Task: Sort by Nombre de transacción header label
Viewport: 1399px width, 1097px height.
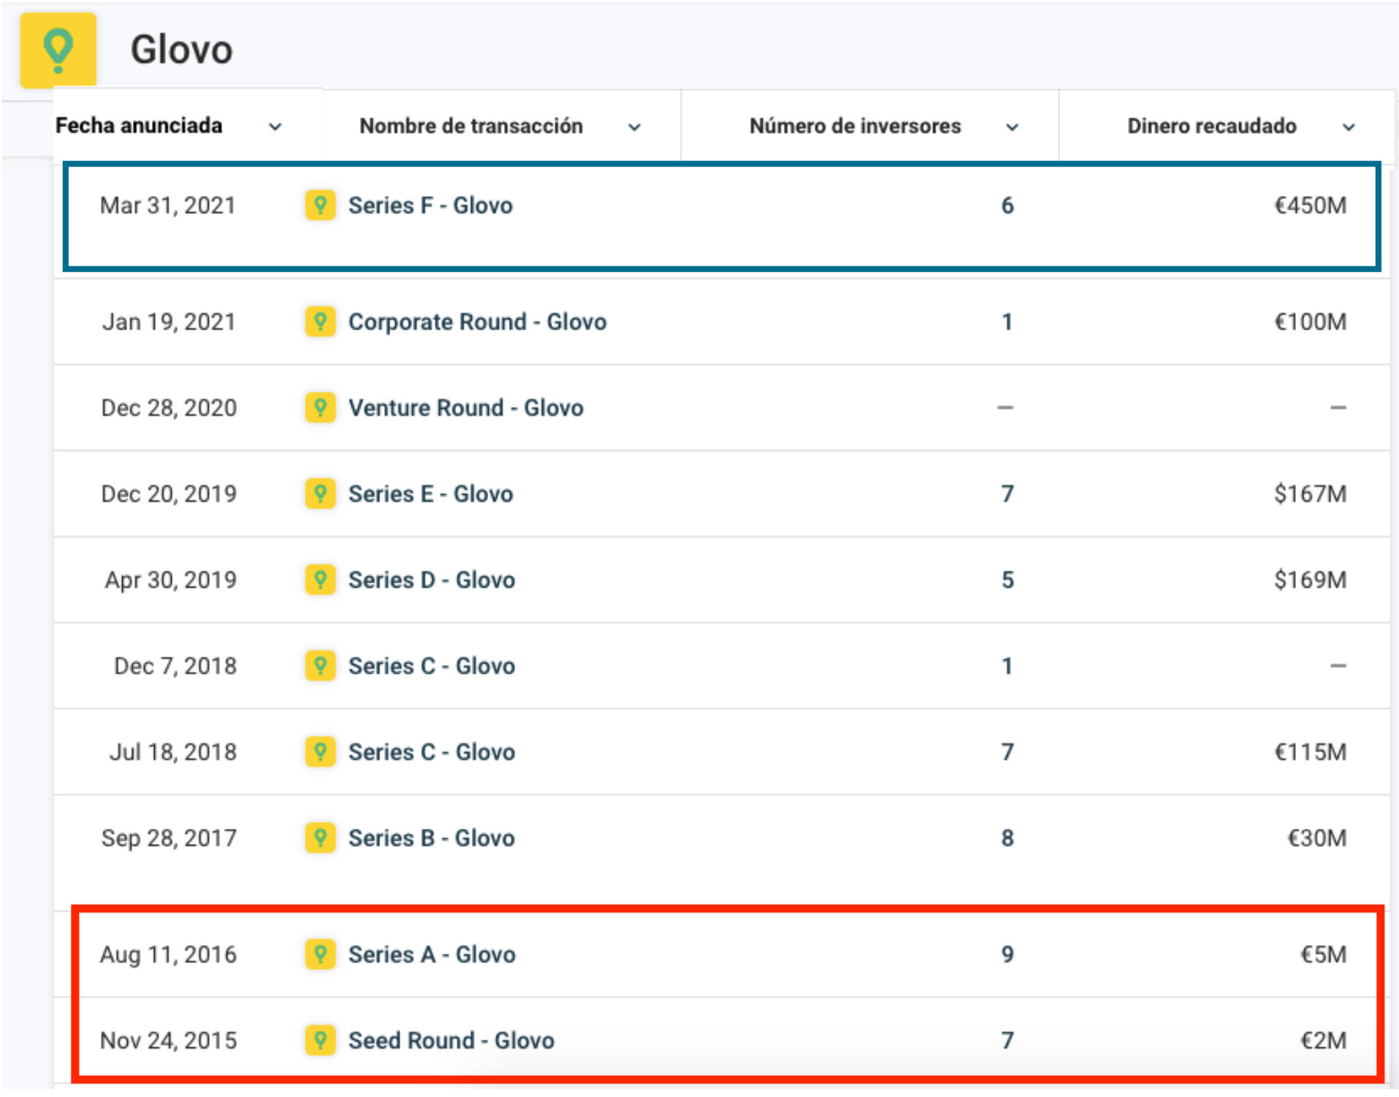Action: click(471, 126)
